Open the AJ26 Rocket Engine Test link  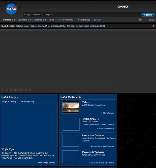pyautogui.click(x=94, y=105)
